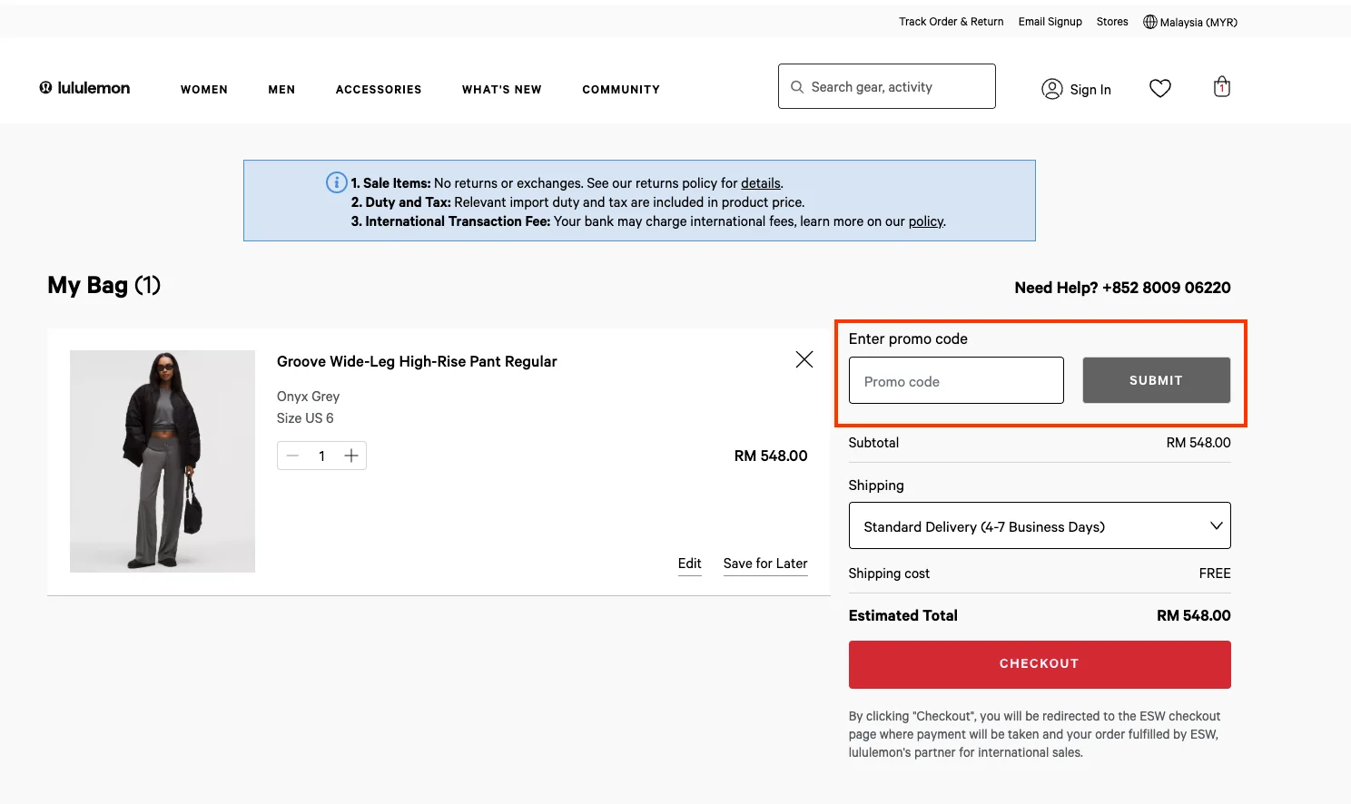Decrease quantity with the minus button
Image resolution: width=1351 pixels, height=804 pixels.
click(x=292, y=456)
